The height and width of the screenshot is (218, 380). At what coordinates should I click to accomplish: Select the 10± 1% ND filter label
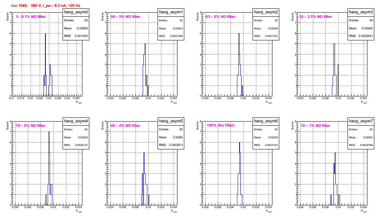click(x=316, y=126)
